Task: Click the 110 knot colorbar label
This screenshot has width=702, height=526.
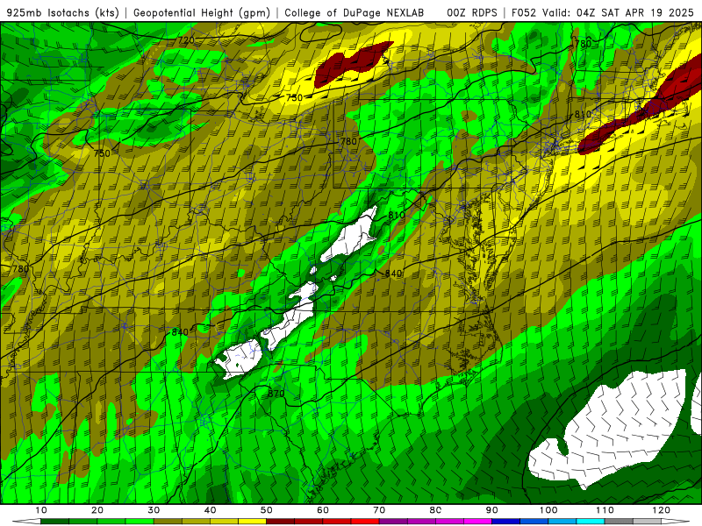Action: (x=605, y=510)
